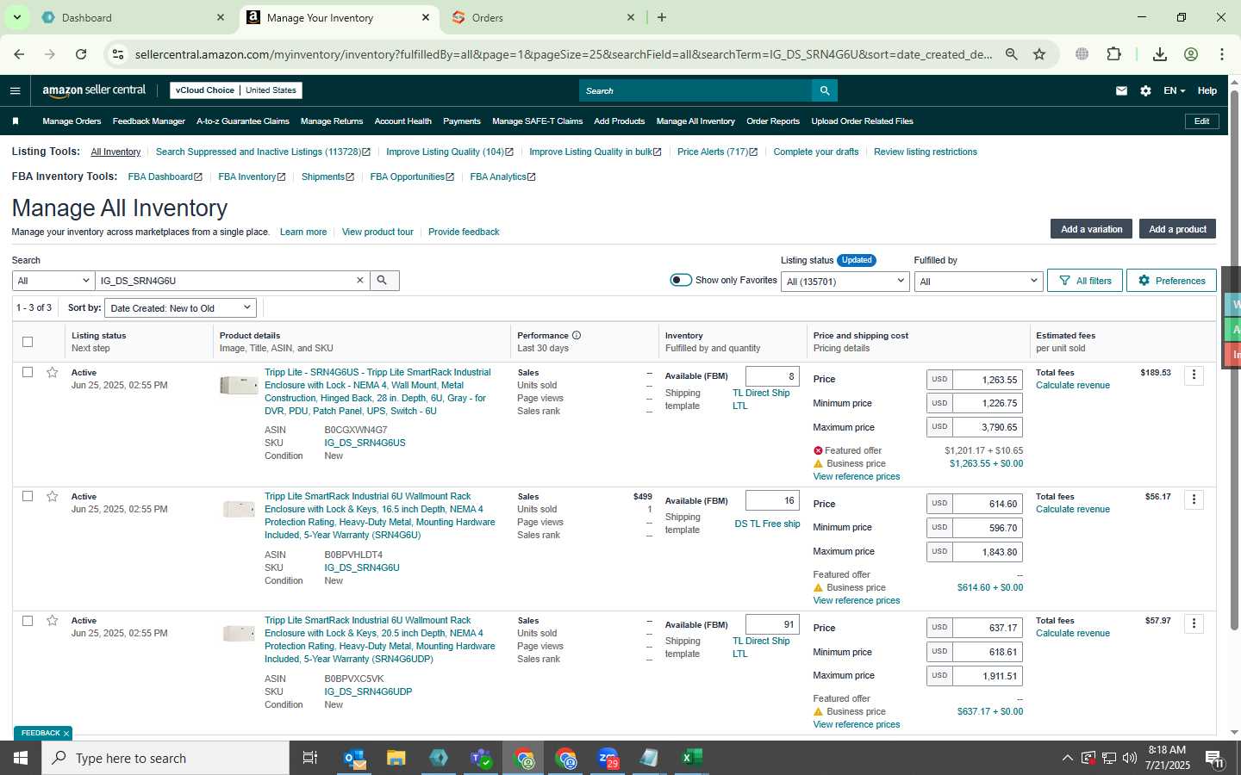Click the Help link in header
Screen dimensions: 1241x775
(x=1207, y=90)
